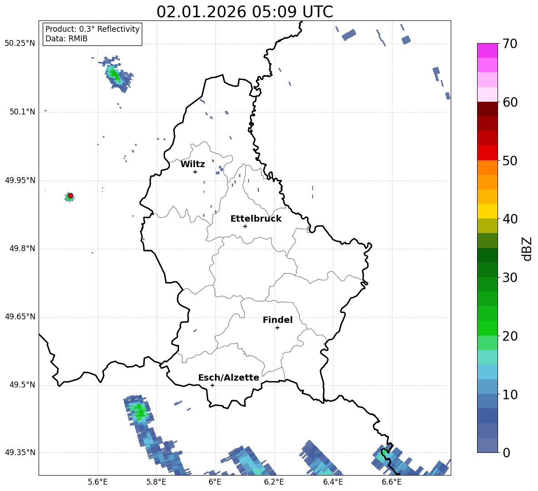Click the colorbar label 0
This screenshot has height=491, width=538.
click(506, 453)
